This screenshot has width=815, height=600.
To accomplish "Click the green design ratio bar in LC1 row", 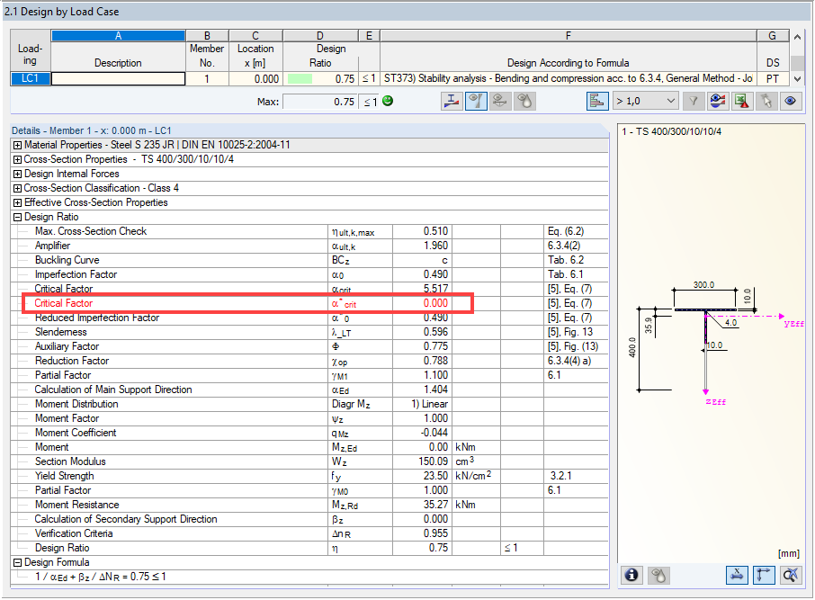I will [x=300, y=79].
